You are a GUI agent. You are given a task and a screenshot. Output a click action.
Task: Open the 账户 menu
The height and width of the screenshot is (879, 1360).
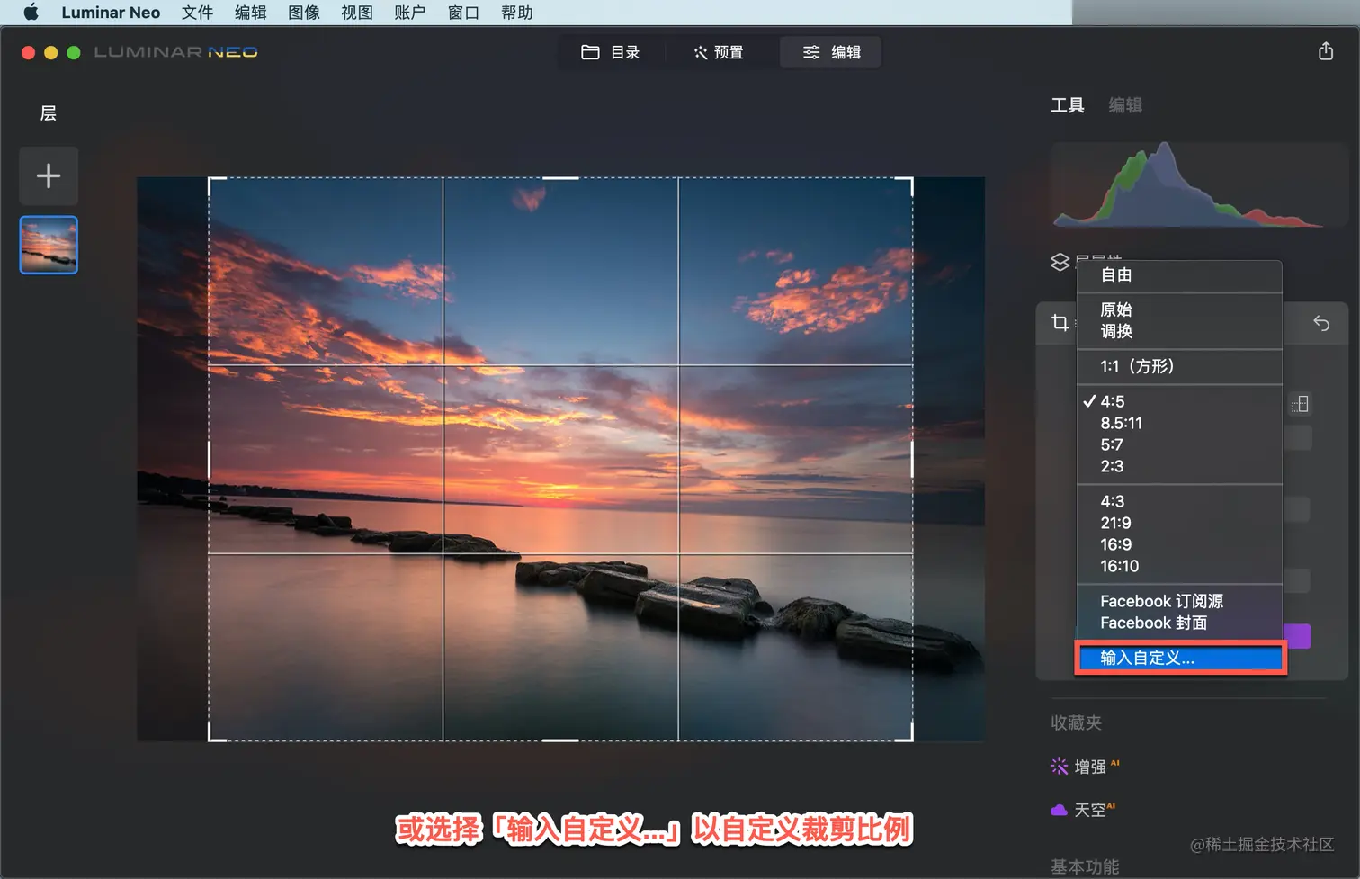[410, 13]
